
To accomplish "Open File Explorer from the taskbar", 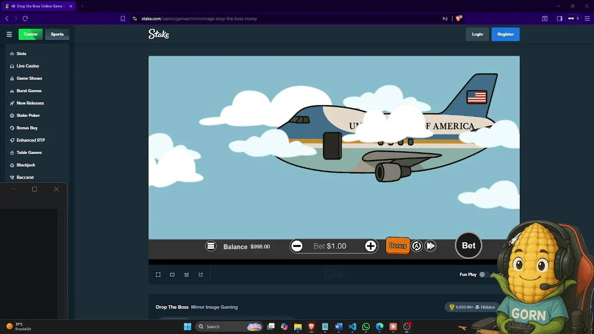I will [x=298, y=327].
